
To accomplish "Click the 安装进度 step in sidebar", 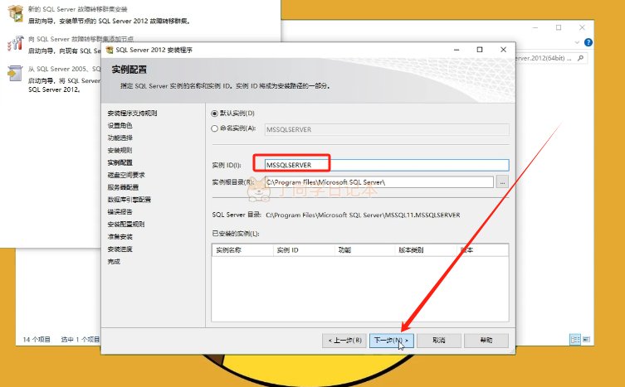I will pyautogui.click(x=120, y=249).
